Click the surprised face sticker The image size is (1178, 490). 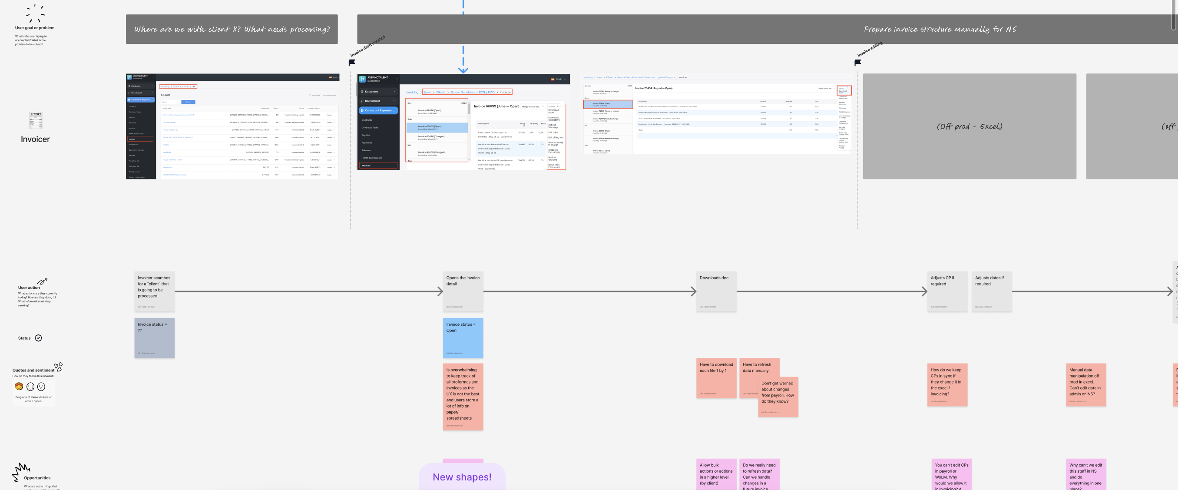(x=41, y=387)
